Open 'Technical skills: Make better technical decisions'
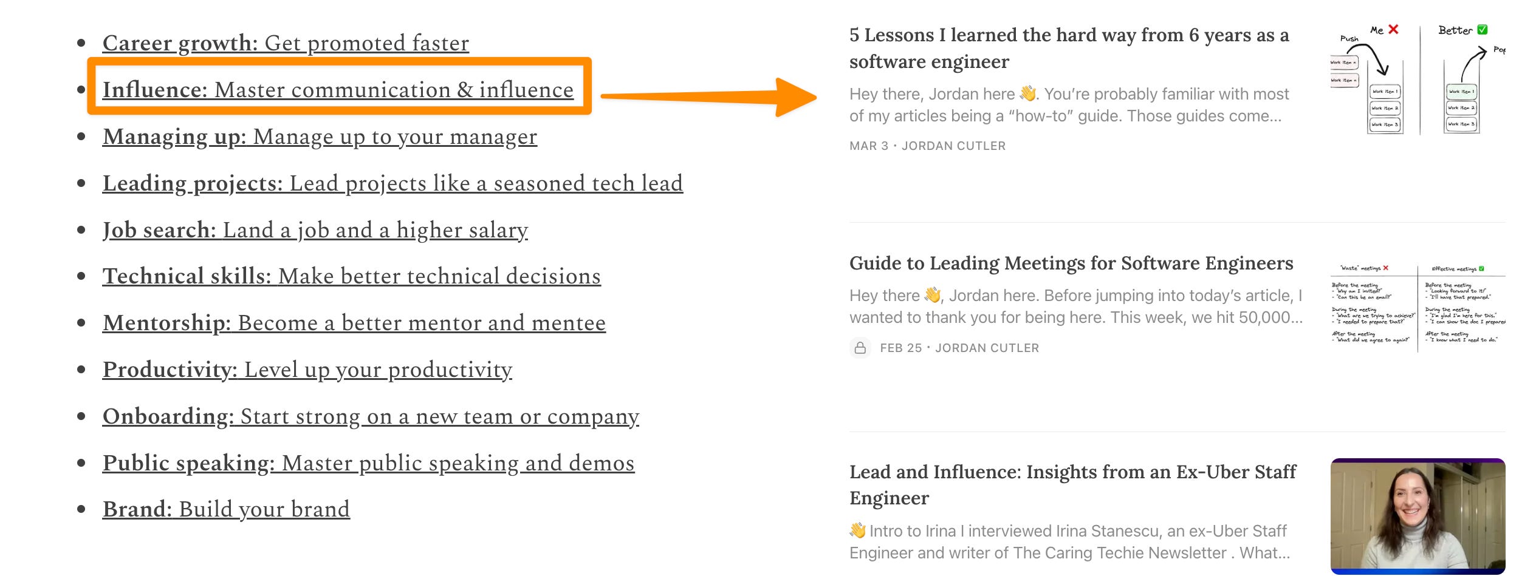The height and width of the screenshot is (576, 1536). 352,276
